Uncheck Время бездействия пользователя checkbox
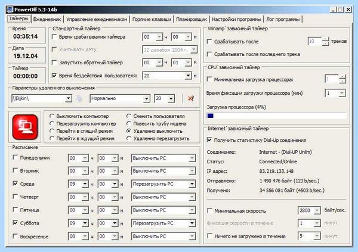The height and width of the screenshot is (252, 358). (x=54, y=76)
